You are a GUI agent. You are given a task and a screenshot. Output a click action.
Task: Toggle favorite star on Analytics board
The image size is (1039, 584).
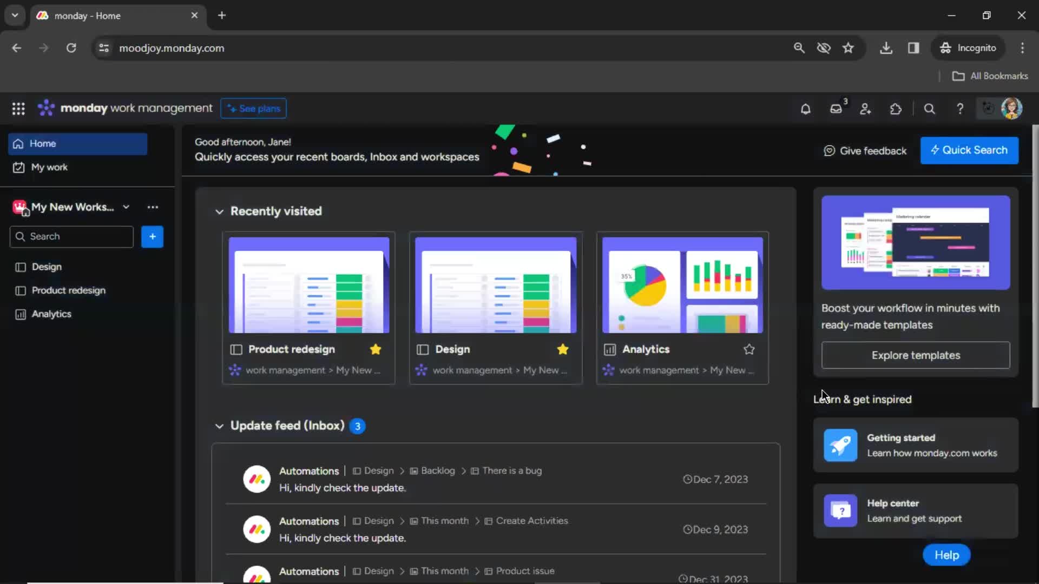point(749,349)
